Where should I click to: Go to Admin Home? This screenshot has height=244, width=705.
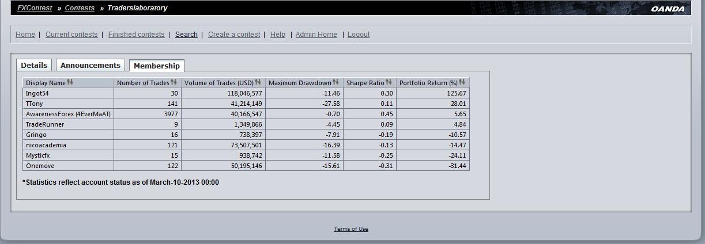[316, 35]
